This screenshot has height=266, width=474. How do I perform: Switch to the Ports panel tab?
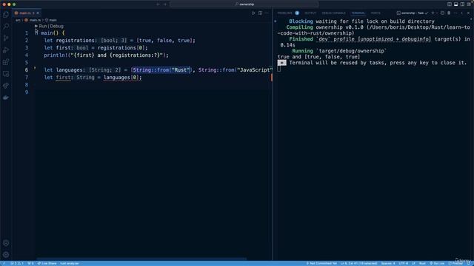[375, 13]
